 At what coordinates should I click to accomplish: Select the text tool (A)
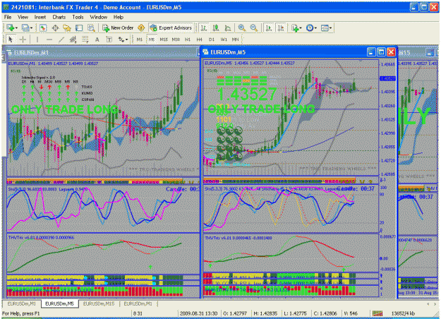(97, 40)
